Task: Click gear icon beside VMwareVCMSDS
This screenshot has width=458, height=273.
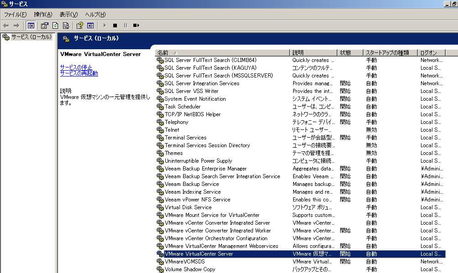Action: [x=160, y=262]
